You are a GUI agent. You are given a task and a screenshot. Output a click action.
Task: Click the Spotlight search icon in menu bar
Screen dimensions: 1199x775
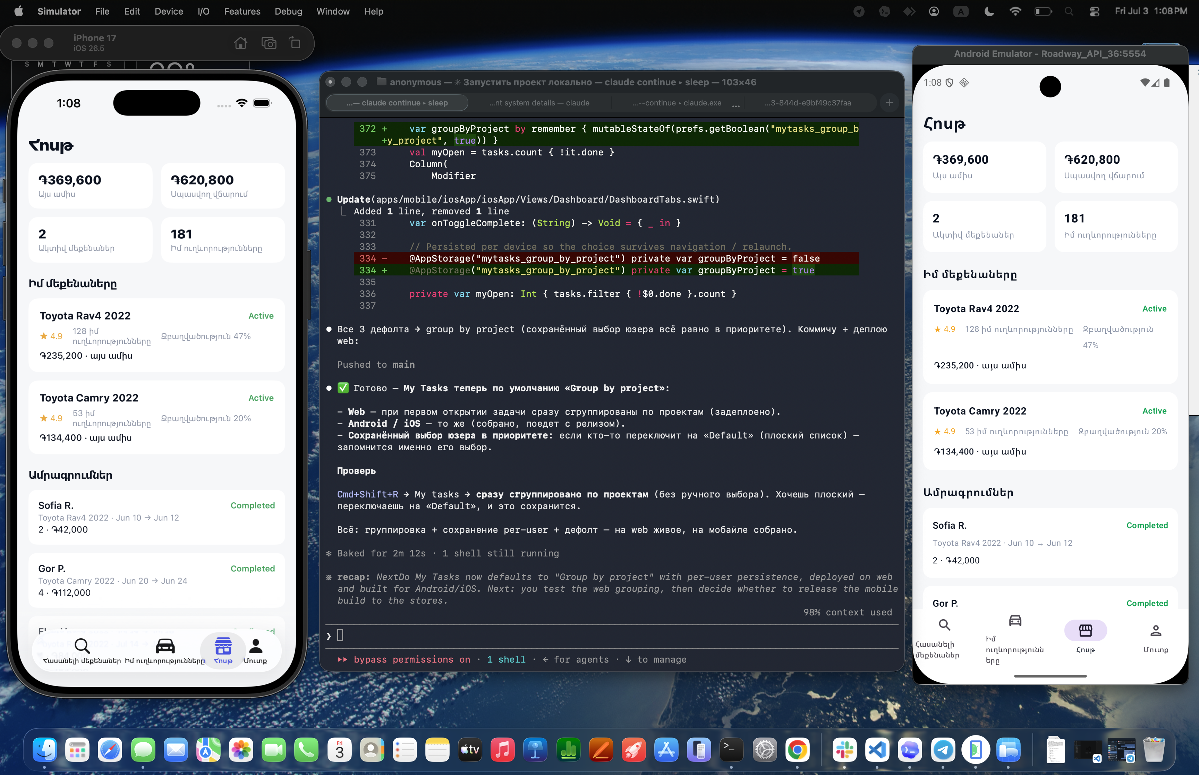pos(1069,11)
